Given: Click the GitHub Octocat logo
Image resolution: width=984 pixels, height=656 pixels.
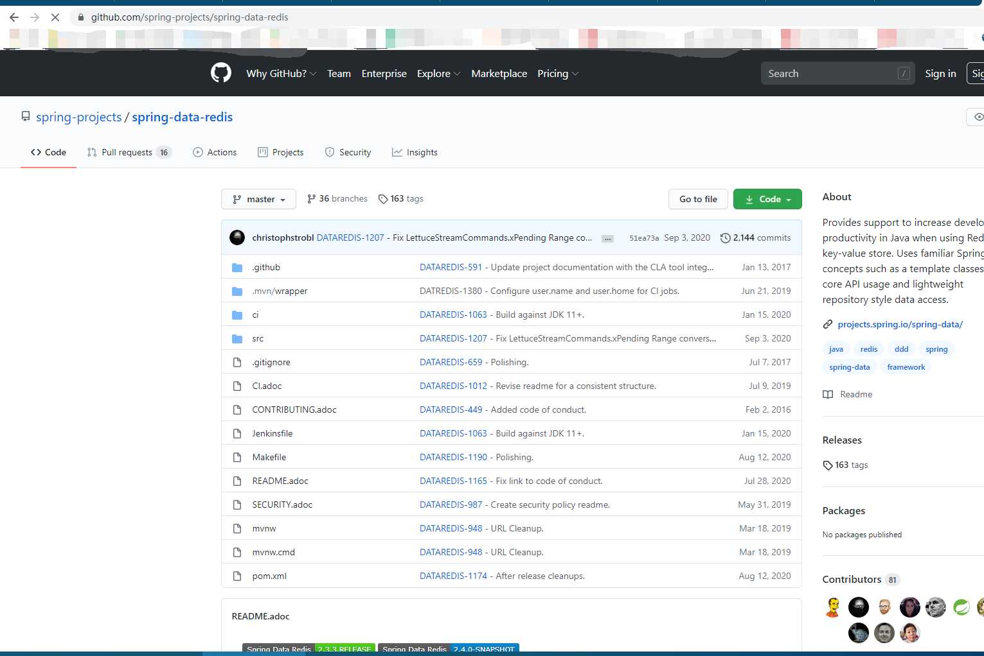Looking at the screenshot, I should tap(221, 73).
